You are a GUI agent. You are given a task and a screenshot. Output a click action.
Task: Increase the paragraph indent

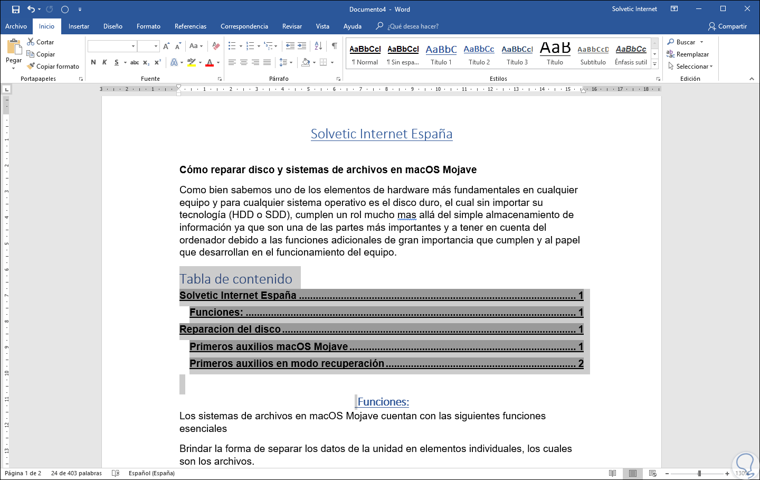tap(302, 46)
